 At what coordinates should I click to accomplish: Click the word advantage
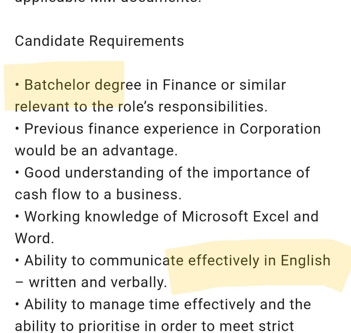(x=140, y=151)
